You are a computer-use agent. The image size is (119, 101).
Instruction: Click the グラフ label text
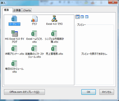point(34,24)
